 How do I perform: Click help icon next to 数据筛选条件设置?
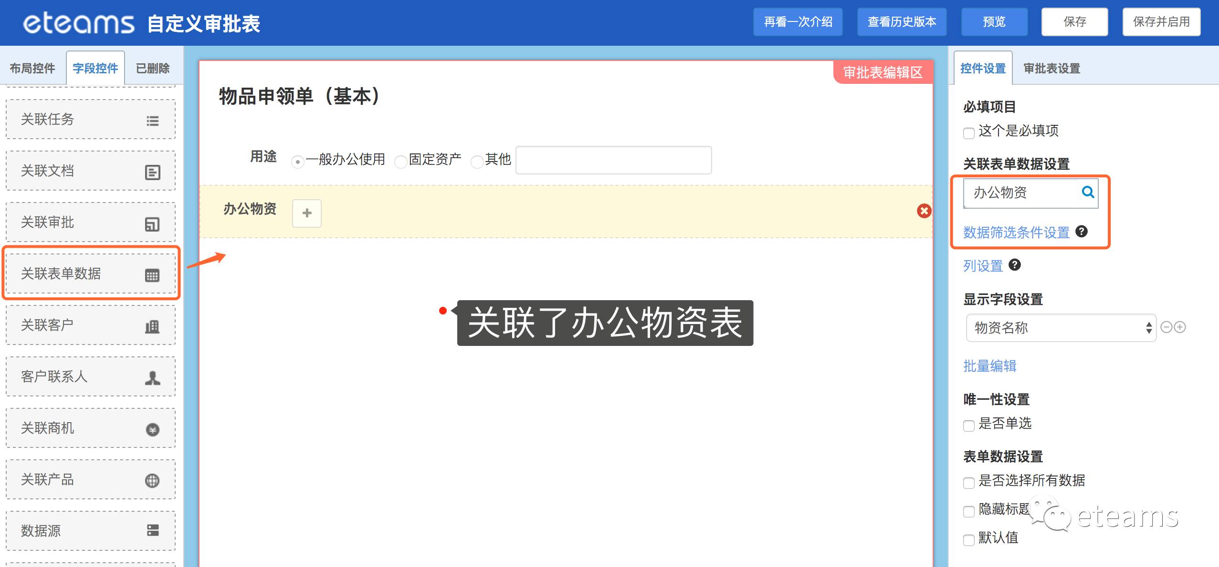point(1082,232)
